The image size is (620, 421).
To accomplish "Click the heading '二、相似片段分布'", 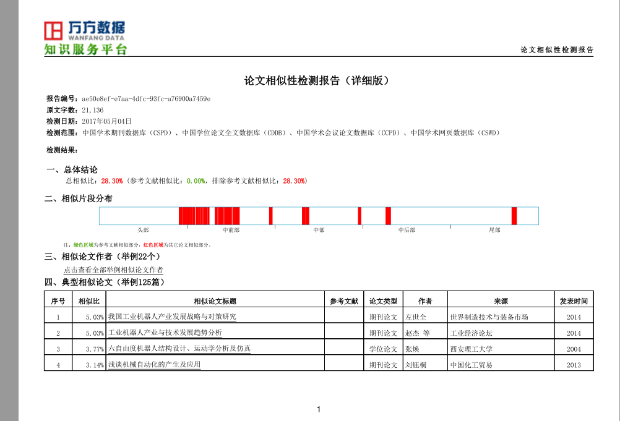I will point(79,198).
